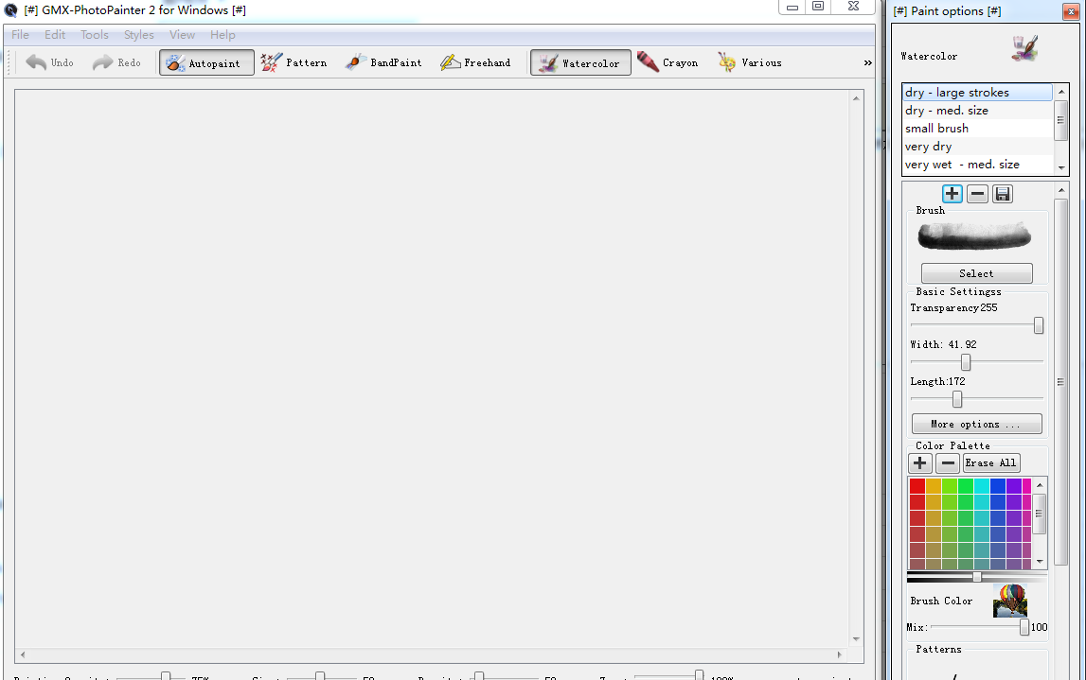Click the GMX-PhotoPainter title bar app icon

coord(10,9)
